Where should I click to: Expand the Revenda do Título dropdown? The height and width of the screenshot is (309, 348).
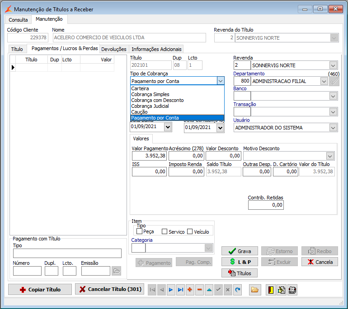[x=334, y=37]
